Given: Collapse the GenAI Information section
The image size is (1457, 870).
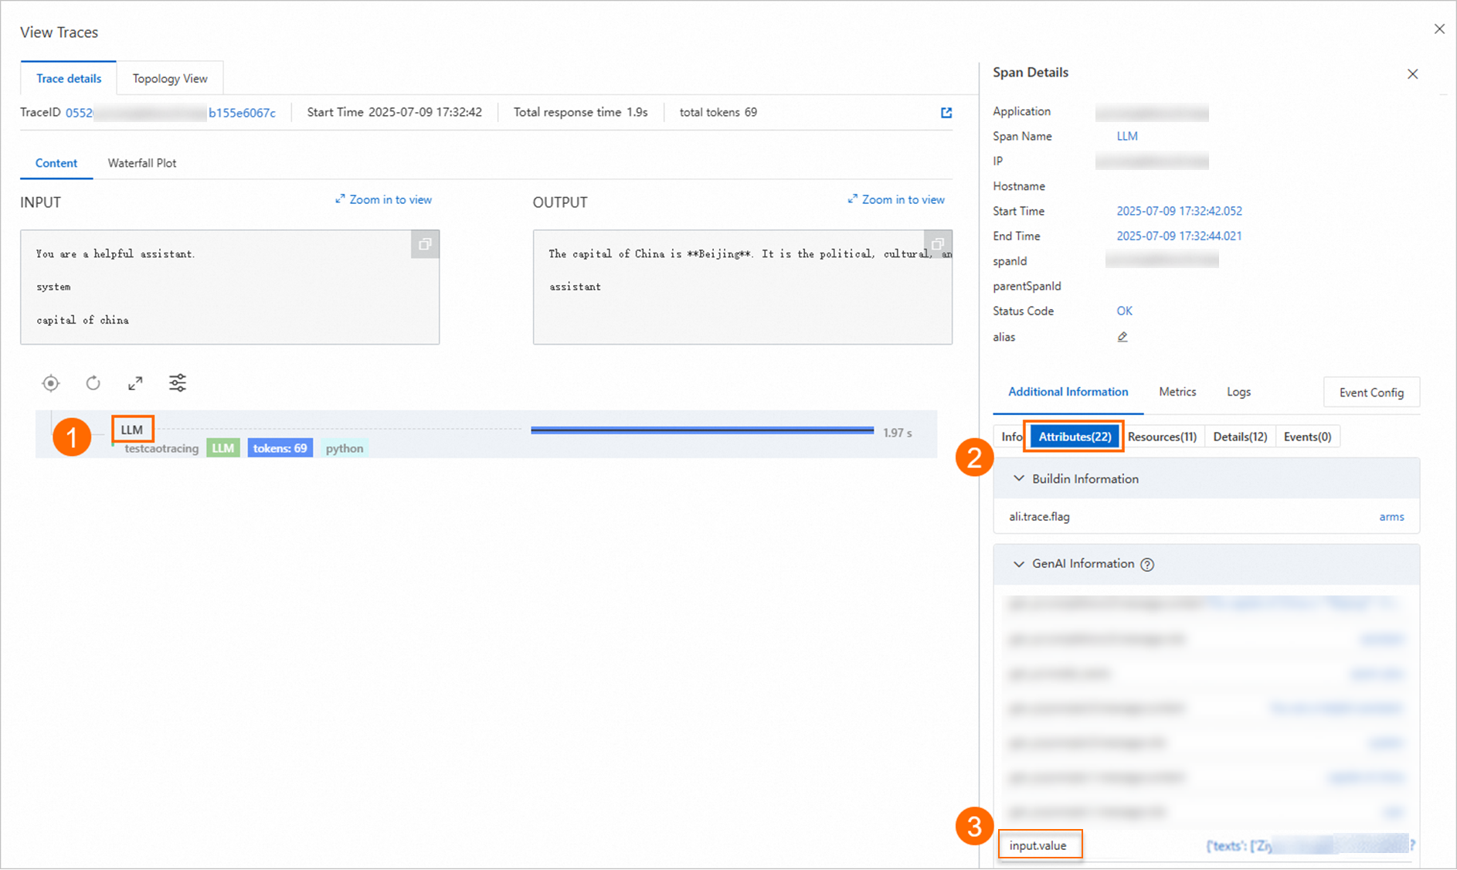Looking at the screenshot, I should point(1019,564).
